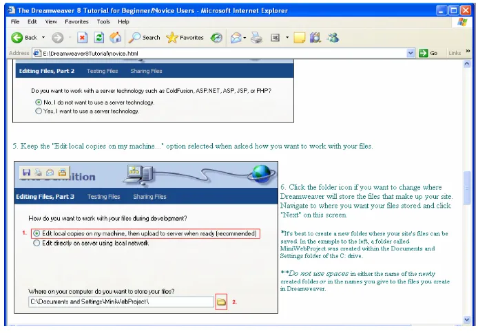Click the Edit page toolbar icon
The image size is (478, 333).
275,38
